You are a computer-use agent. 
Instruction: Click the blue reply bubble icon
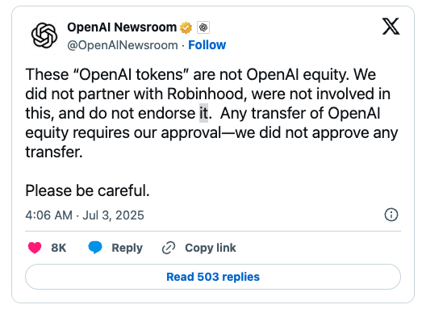click(95, 248)
